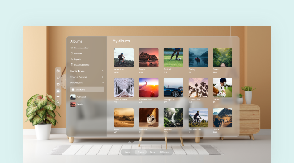
Task: Open the search magnifier icon in side rail
Action: 58,102
